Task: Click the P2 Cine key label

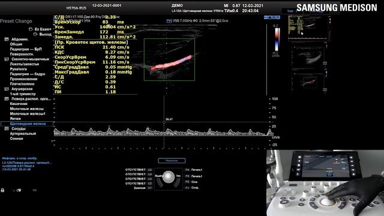Action: (191, 182)
